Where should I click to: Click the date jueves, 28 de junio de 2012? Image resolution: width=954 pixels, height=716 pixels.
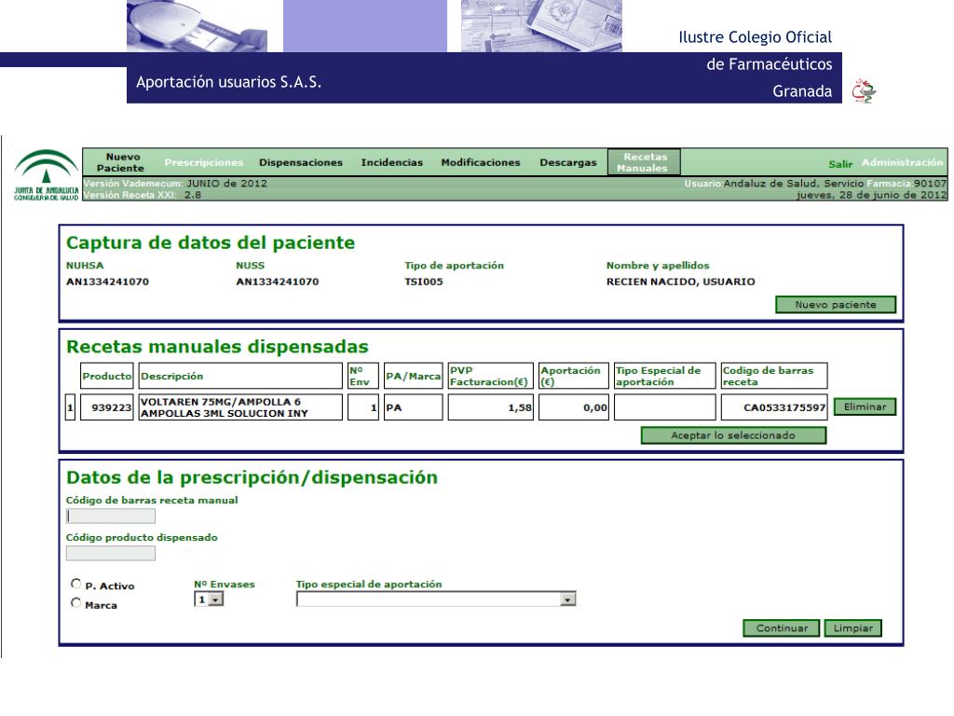tap(871, 195)
